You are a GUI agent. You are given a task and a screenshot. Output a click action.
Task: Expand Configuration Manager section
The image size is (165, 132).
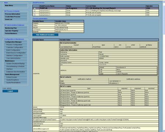[15, 42]
